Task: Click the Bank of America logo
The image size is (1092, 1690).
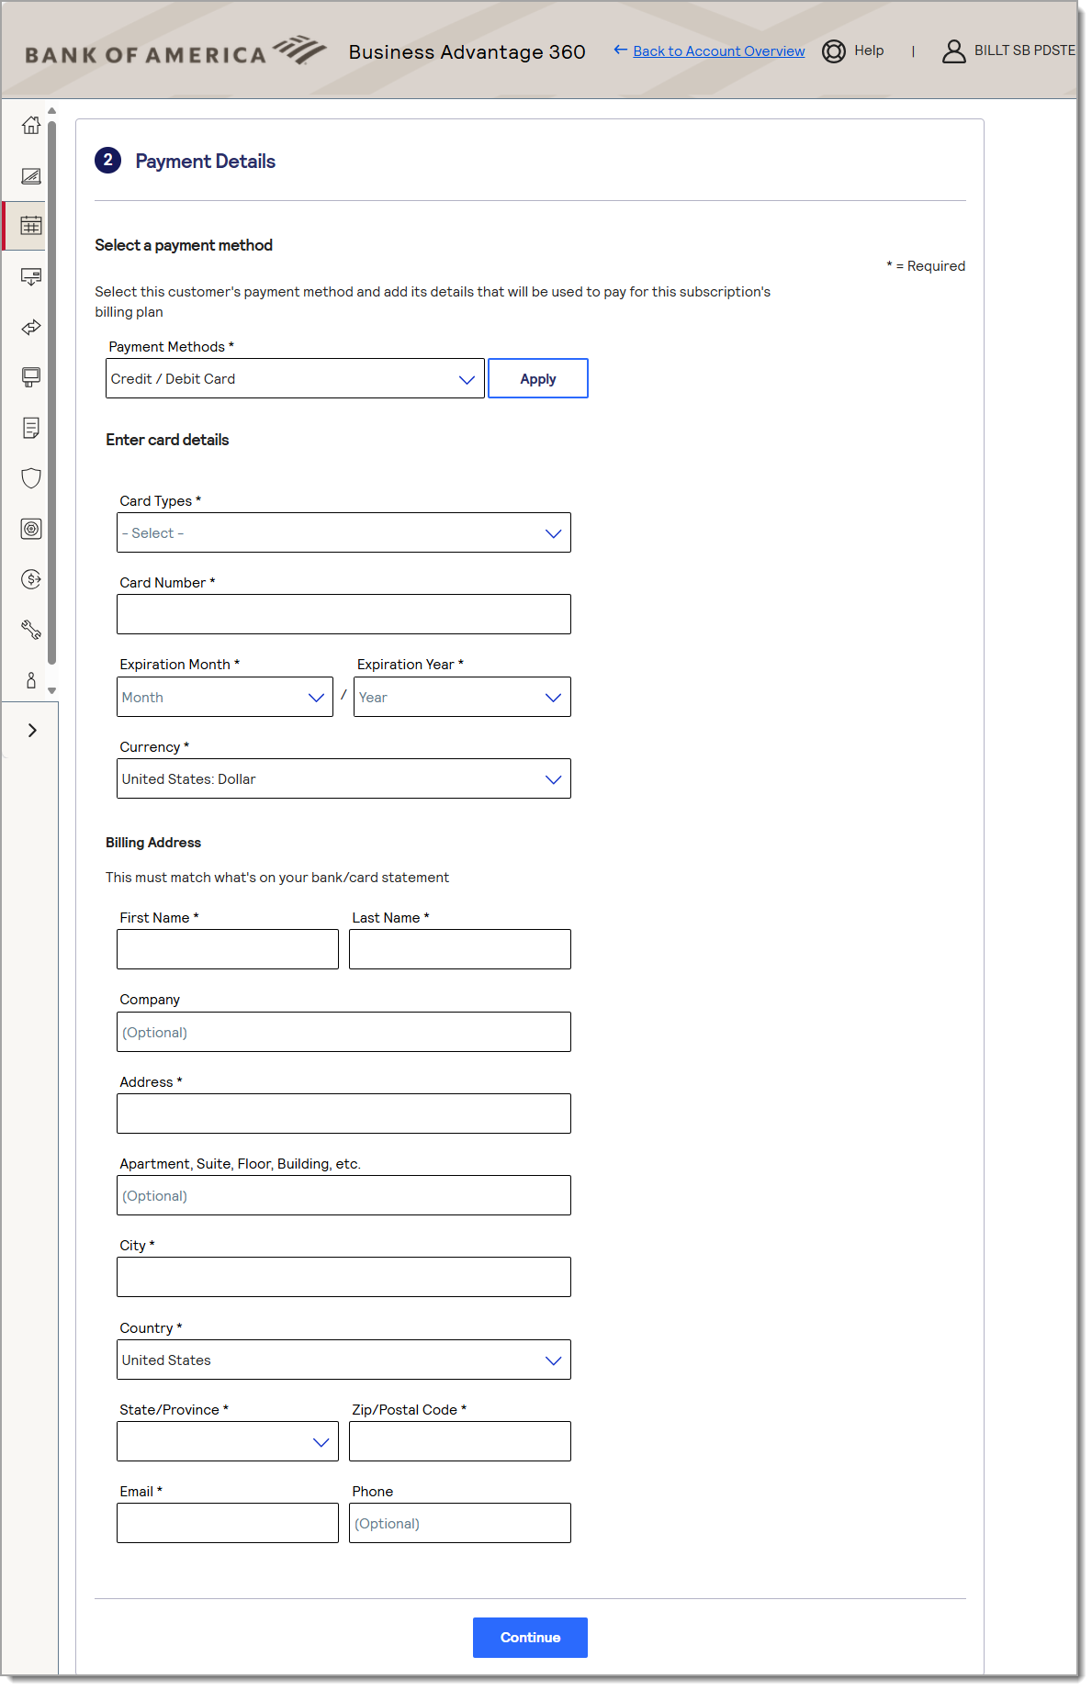Action: coord(175,51)
